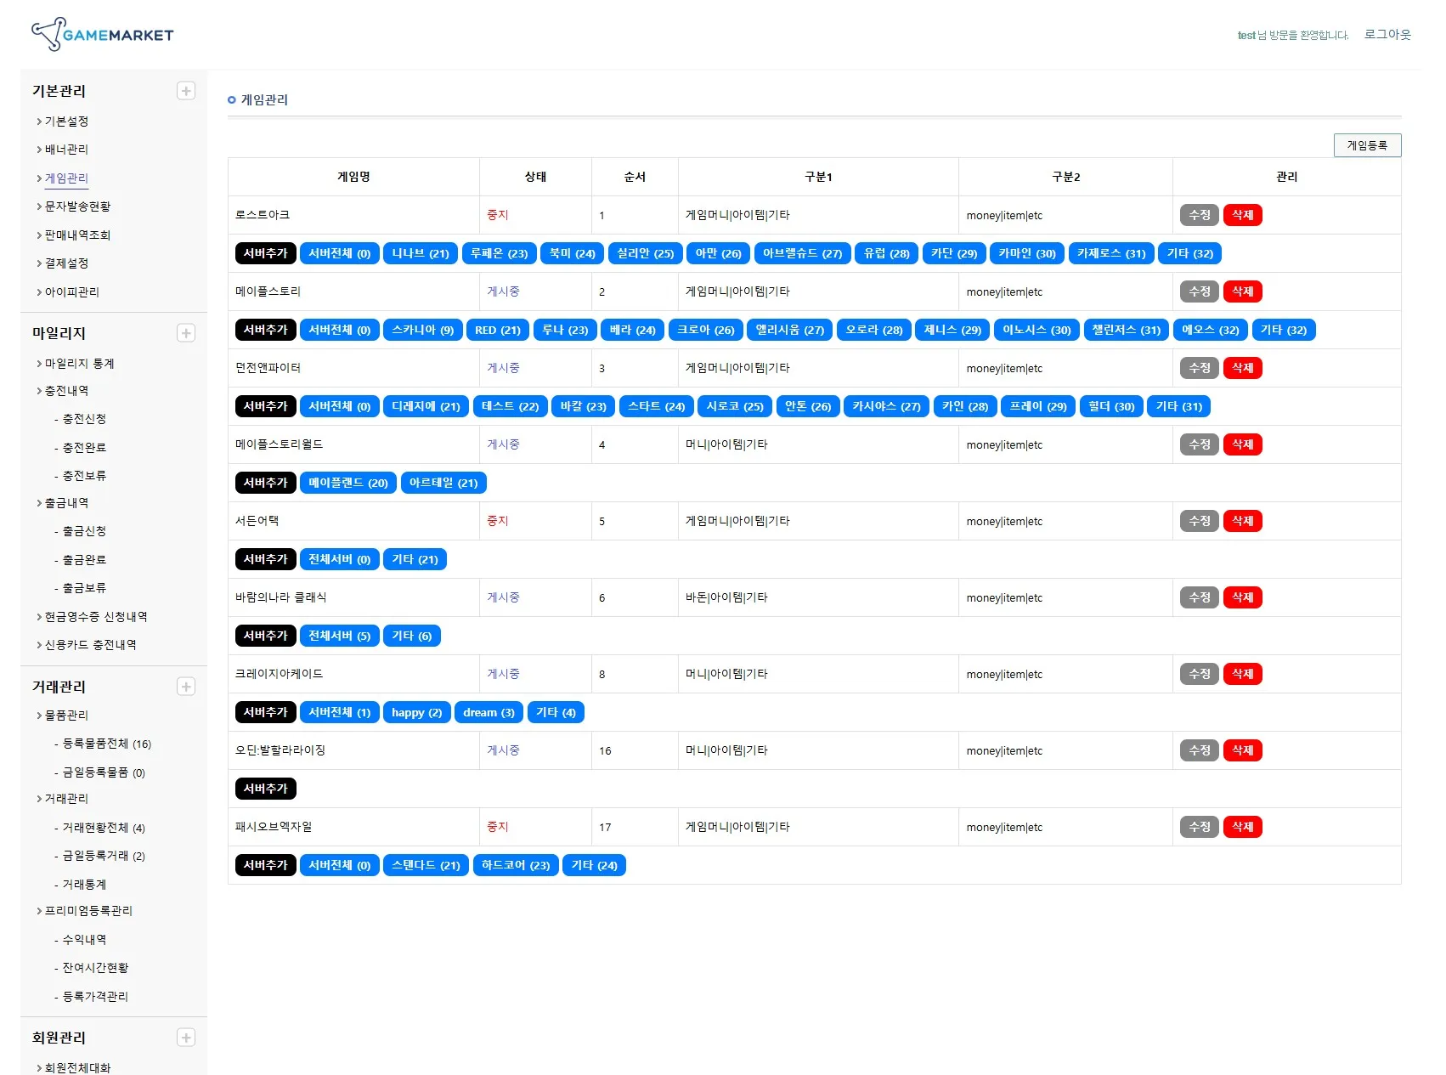Click the 게임등록 button

point(1367,145)
